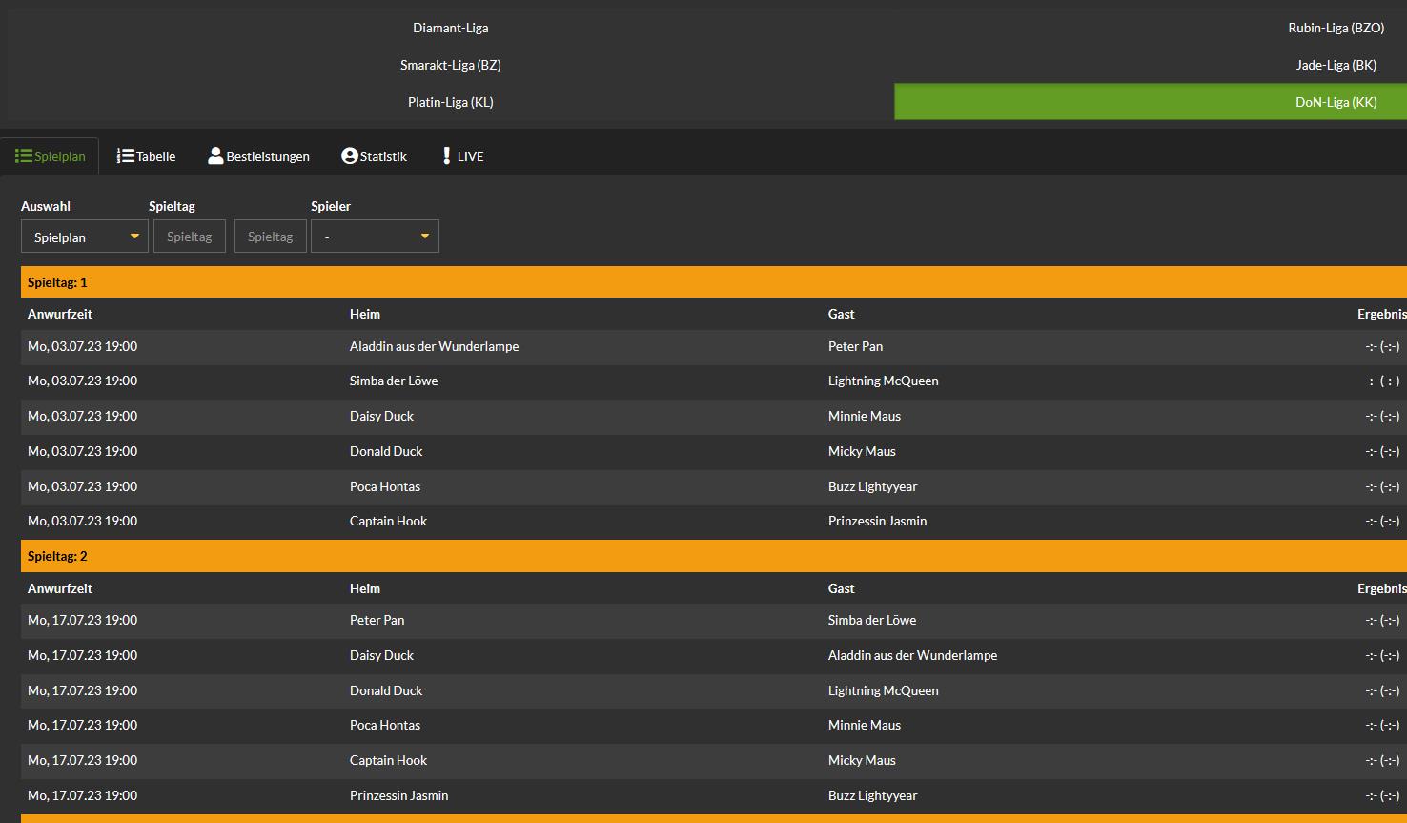Click the Spielplan list icon
The height and width of the screenshot is (823, 1407).
click(24, 156)
